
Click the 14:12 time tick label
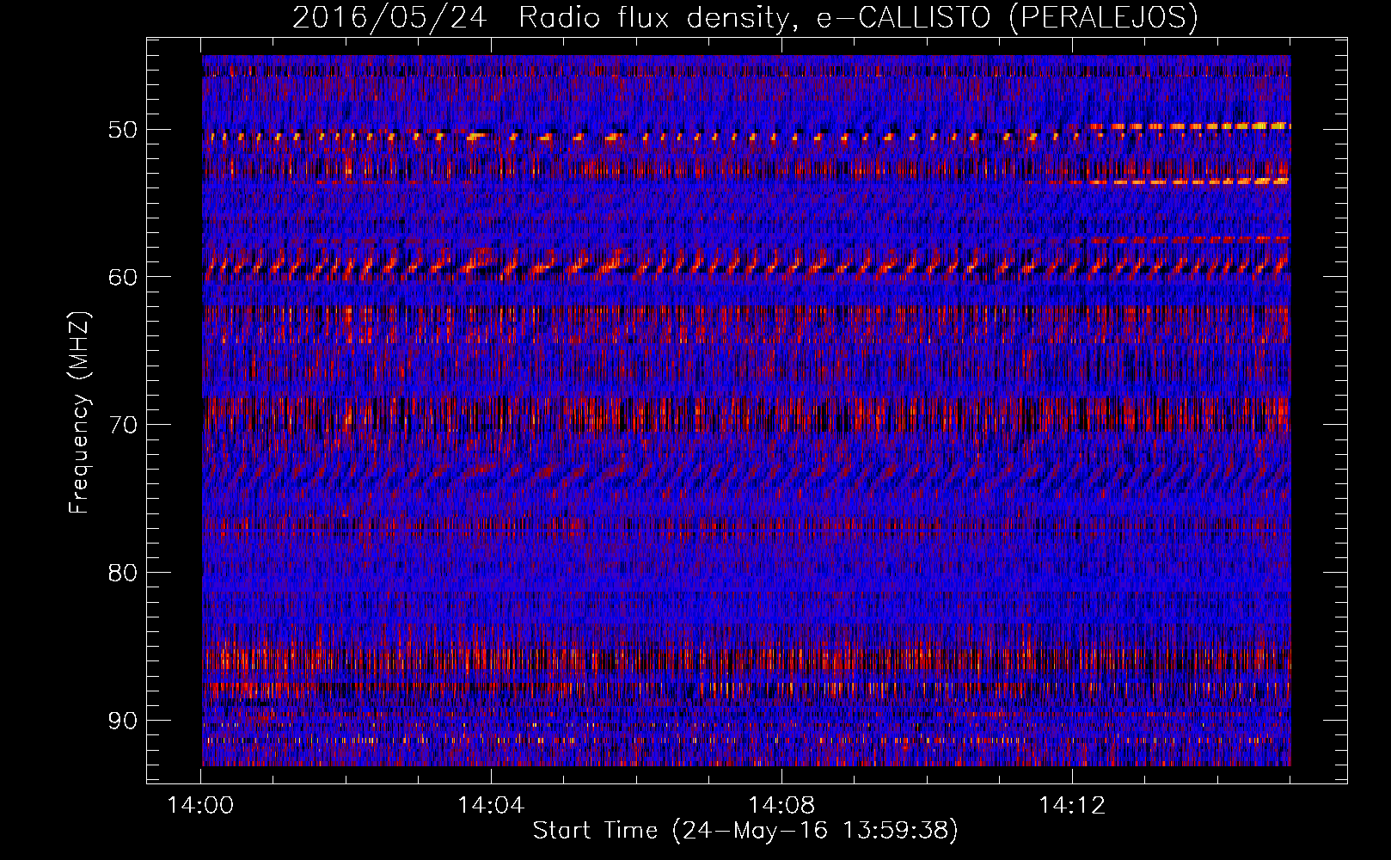click(x=1072, y=806)
